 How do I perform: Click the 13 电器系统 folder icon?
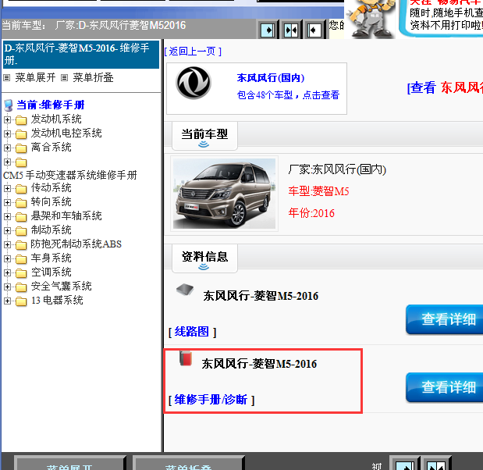click(21, 301)
